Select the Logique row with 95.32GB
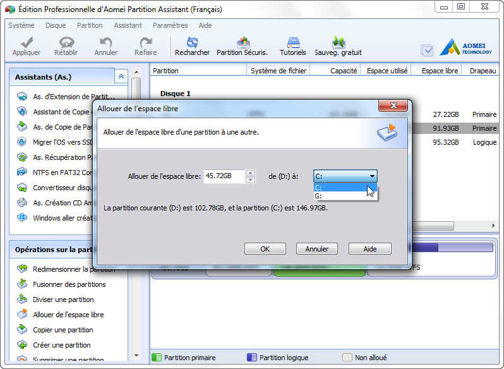 (x=455, y=142)
